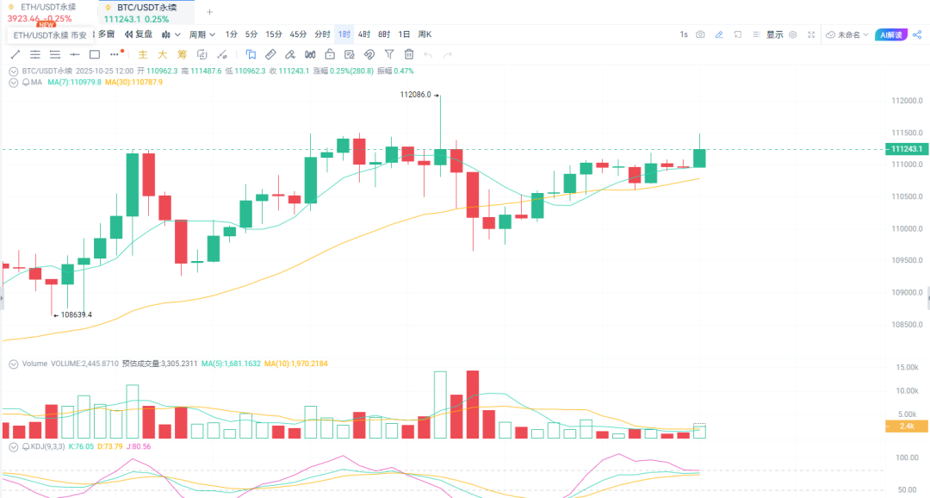Add a new chart tab with plus
Image resolution: width=930 pixels, height=498 pixels.
(209, 12)
